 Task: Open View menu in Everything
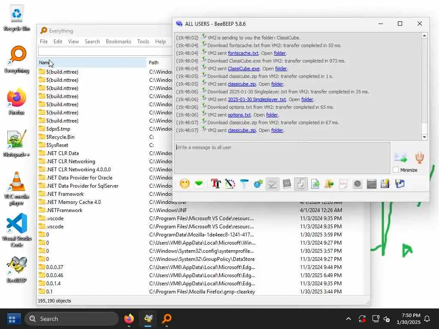(73, 42)
